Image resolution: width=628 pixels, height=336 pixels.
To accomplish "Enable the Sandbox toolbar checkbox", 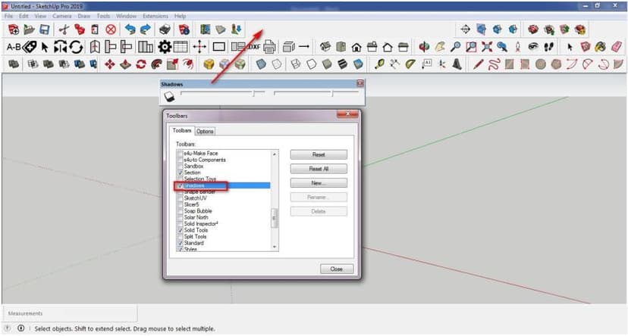I will point(181,166).
